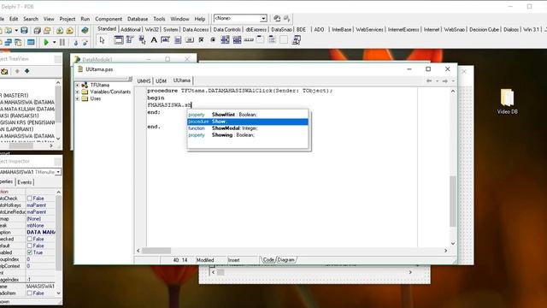Click the editor horizontal scrollbar thumb
The width and height of the screenshot is (547, 308).
point(156,251)
